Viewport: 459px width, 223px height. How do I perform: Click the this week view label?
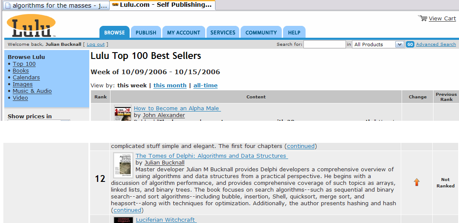click(x=132, y=85)
